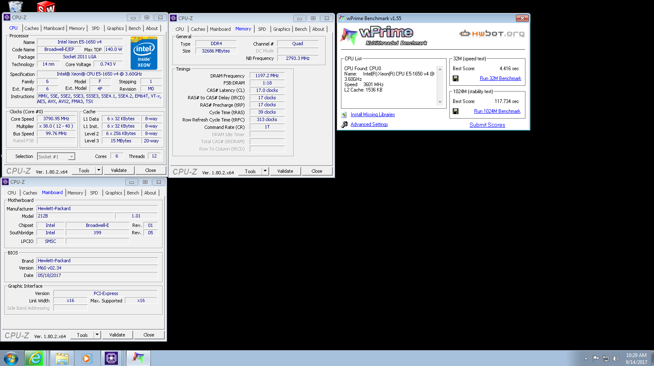
Task: Open About tab in Mainboard CPU-Z window
Action: coord(150,193)
